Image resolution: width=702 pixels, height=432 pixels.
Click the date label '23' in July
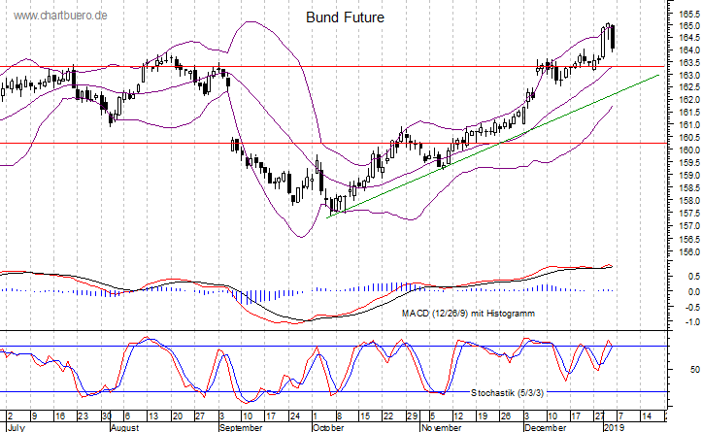coord(84,416)
